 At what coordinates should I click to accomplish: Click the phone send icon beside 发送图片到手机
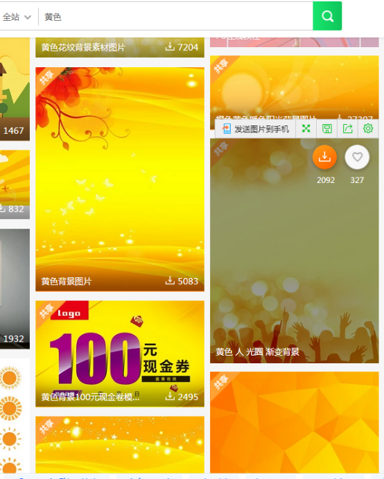click(227, 129)
